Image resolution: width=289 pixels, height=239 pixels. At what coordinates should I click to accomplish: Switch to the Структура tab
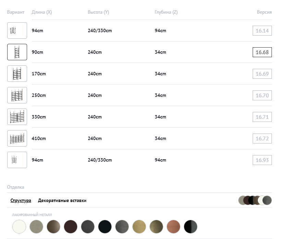tap(21, 201)
